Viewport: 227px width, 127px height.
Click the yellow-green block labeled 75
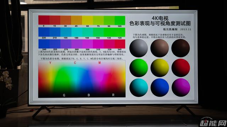98,20
